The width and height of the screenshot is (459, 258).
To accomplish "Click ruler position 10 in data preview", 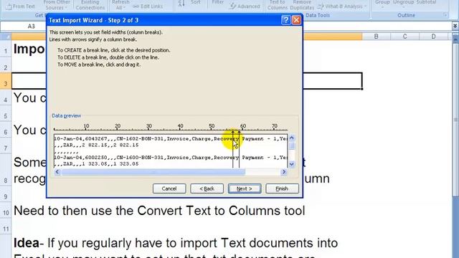I will [x=86, y=126].
